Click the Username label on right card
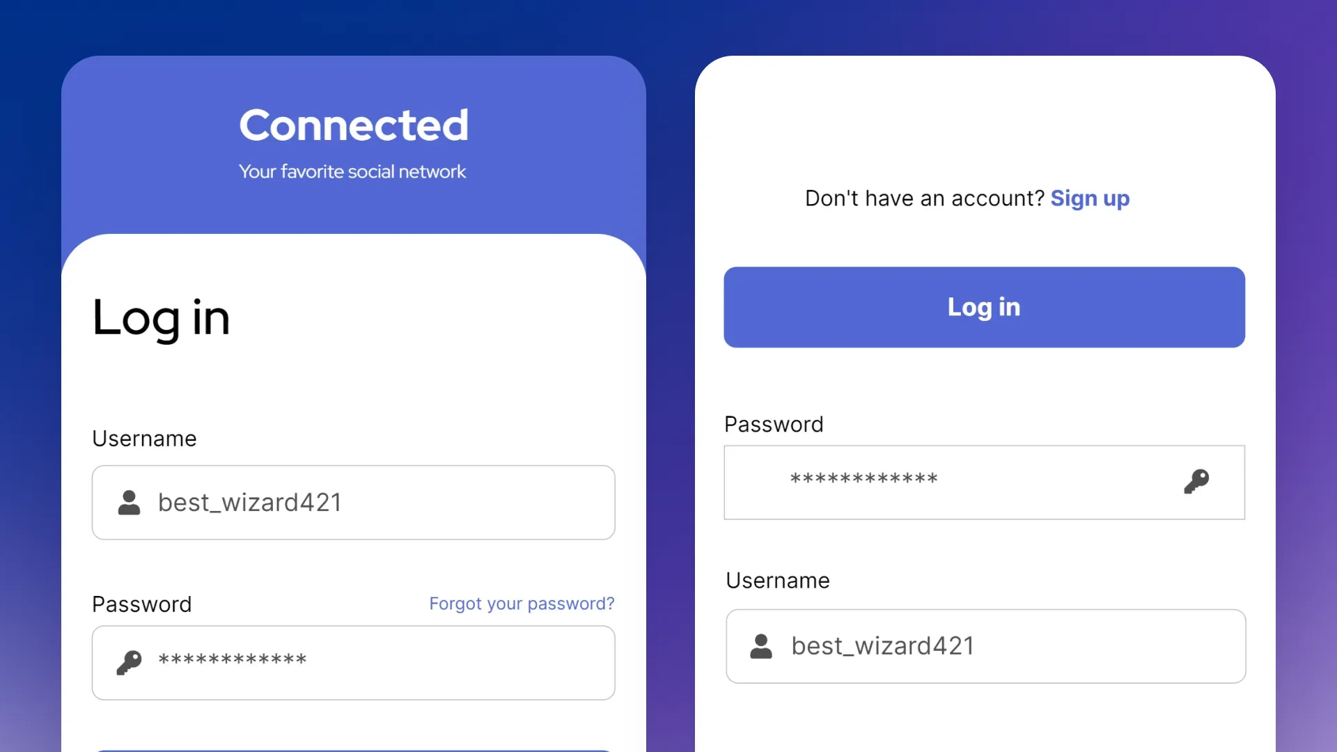The width and height of the screenshot is (1337, 752). [x=777, y=580]
